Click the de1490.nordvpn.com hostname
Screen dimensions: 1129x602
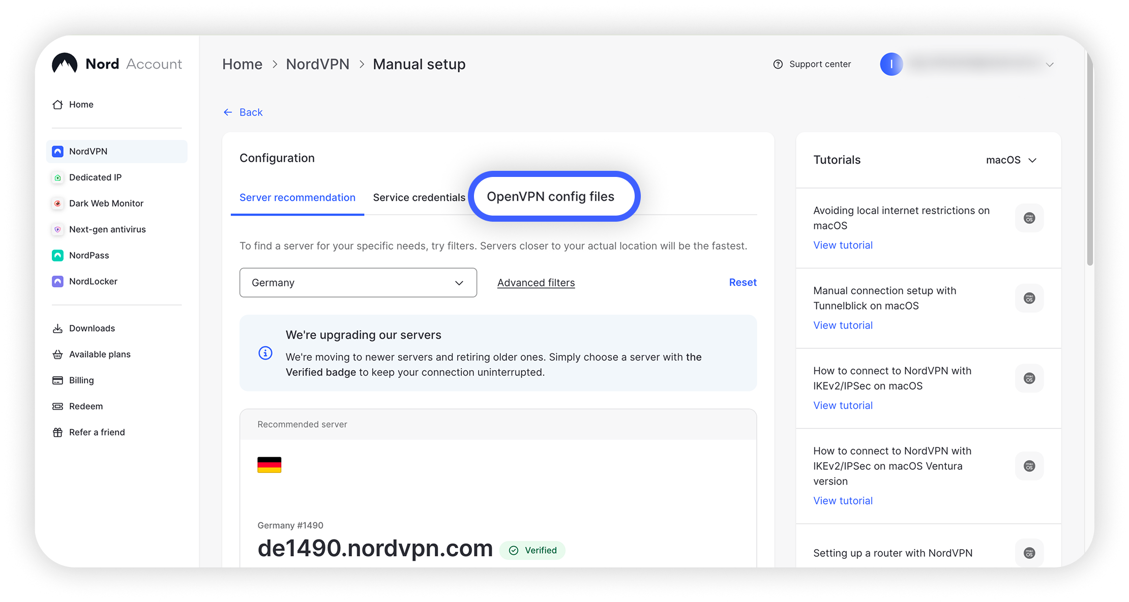pos(375,548)
